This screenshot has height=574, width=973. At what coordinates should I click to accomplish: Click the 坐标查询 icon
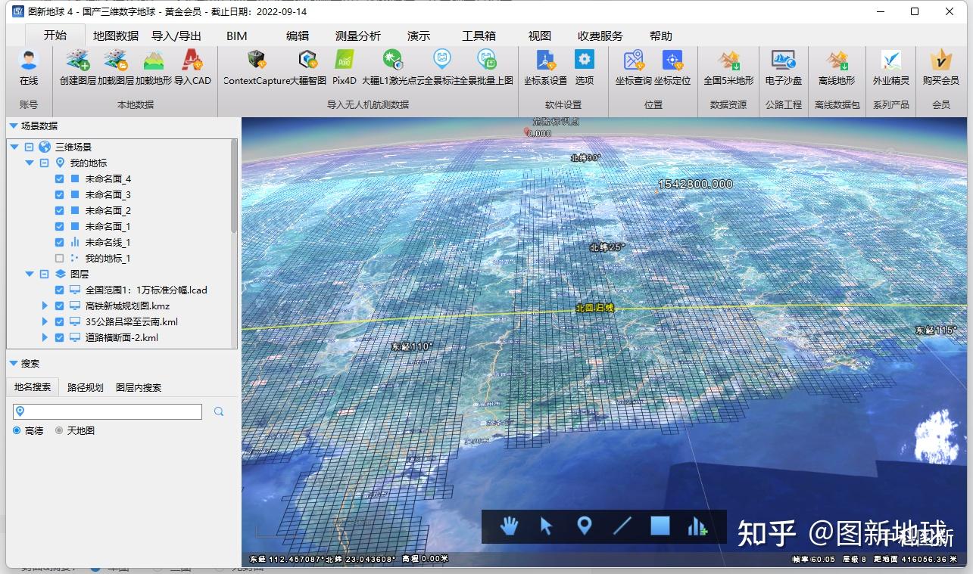click(633, 60)
